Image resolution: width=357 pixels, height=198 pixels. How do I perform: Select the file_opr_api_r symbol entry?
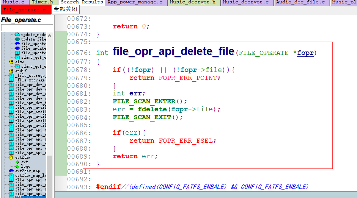[x=31, y=153]
